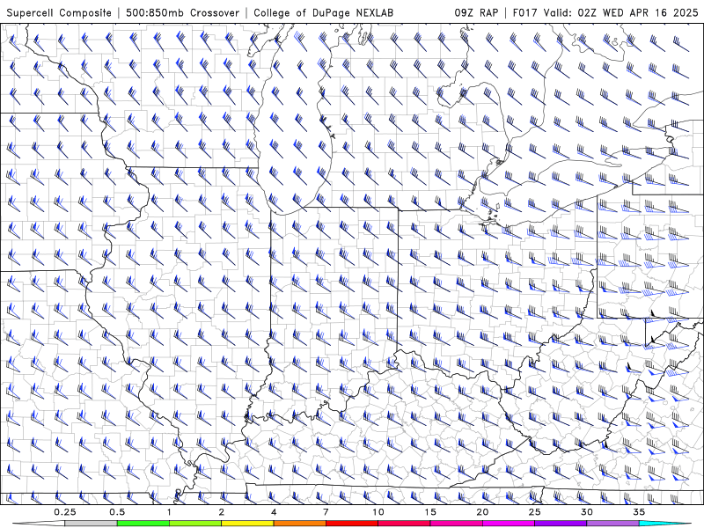Select the bright green color bar segment
The image size is (704, 528).
coord(143,524)
